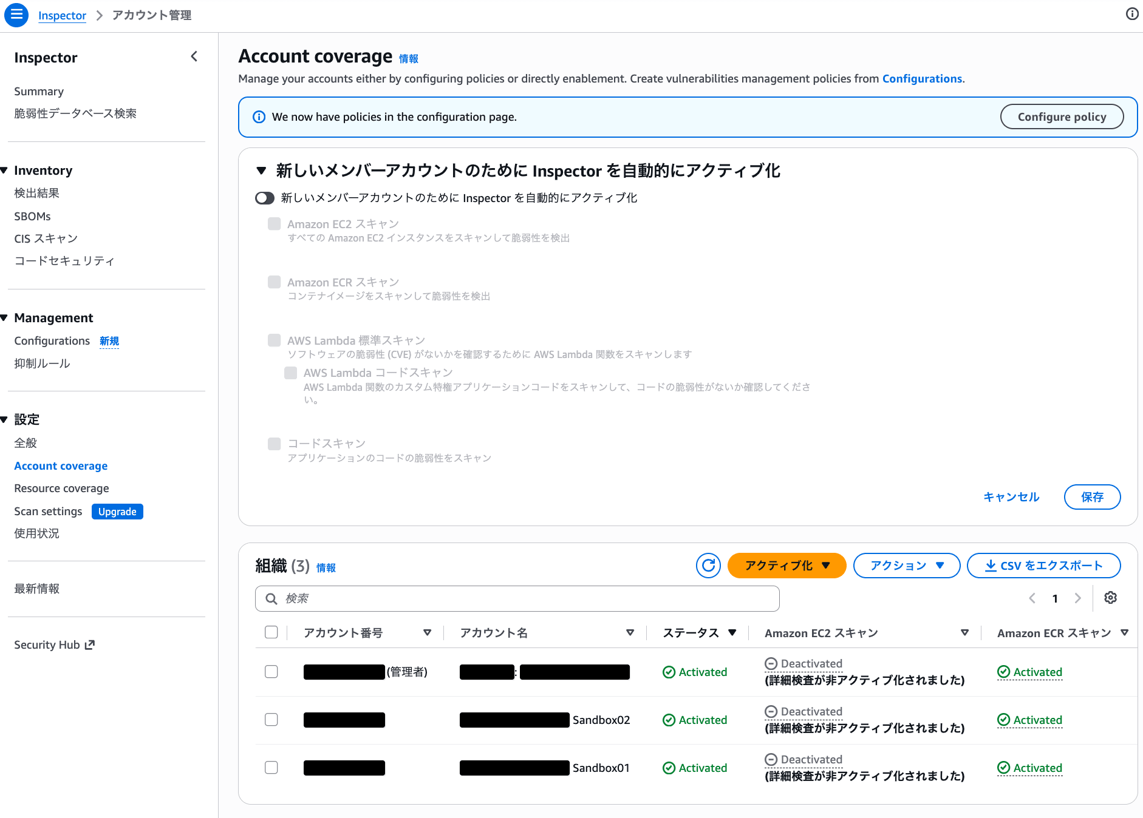Image resolution: width=1143 pixels, height=818 pixels.
Task: Sort by アカウント番号 column arrow
Action: click(x=428, y=633)
